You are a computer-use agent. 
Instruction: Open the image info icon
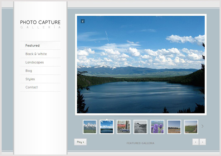(x=83, y=21)
